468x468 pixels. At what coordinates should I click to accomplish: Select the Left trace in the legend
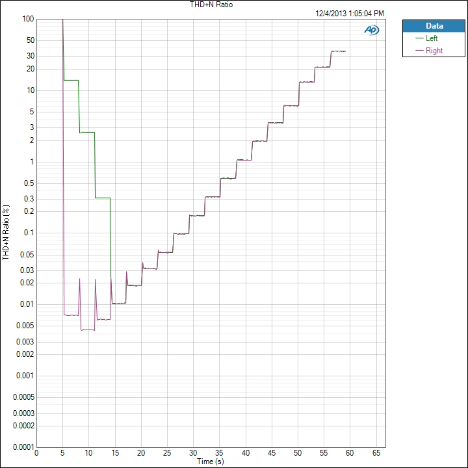click(432, 38)
